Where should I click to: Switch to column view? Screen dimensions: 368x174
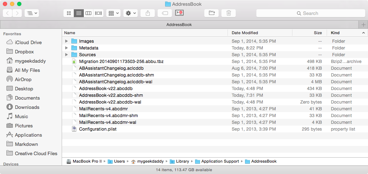click(x=88, y=13)
